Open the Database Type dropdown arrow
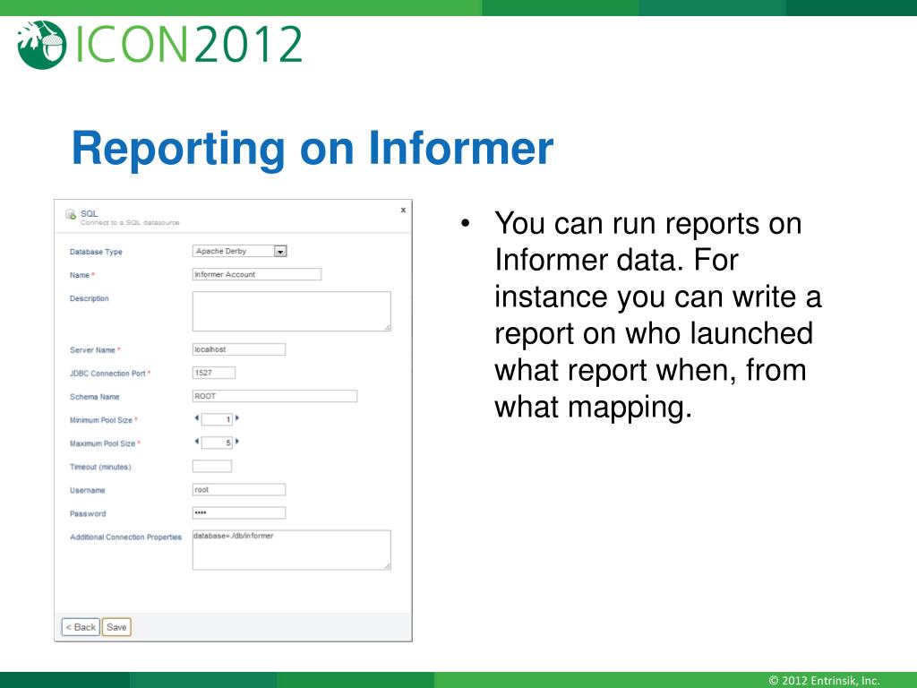The width and height of the screenshot is (917, 688). pos(280,251)
